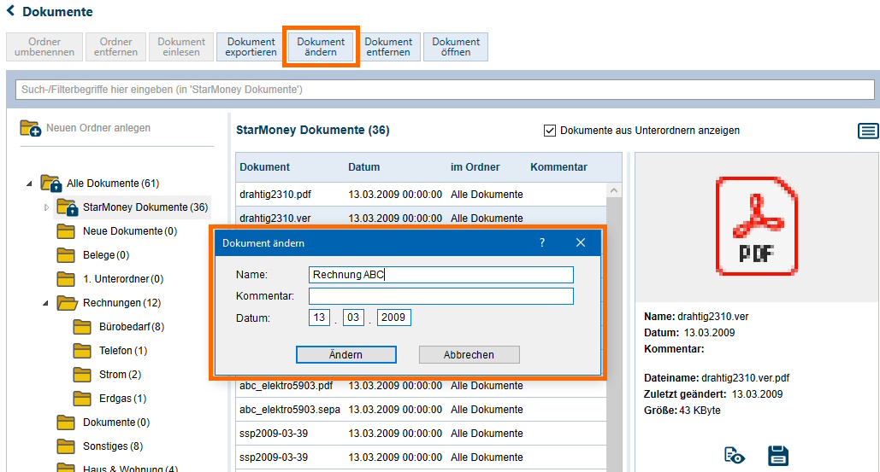
Task: Click the Ordner entfernen toolbar button
Action: point(115,46)
